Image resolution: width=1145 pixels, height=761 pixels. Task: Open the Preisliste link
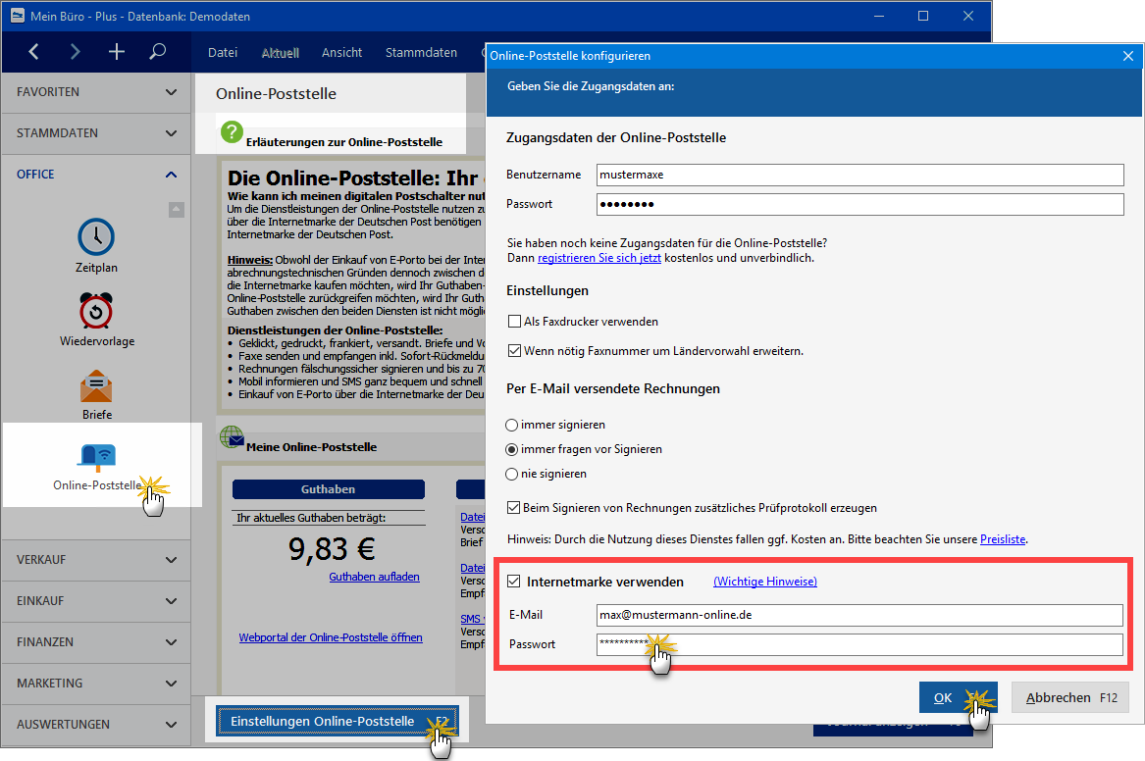[1003, 539]
